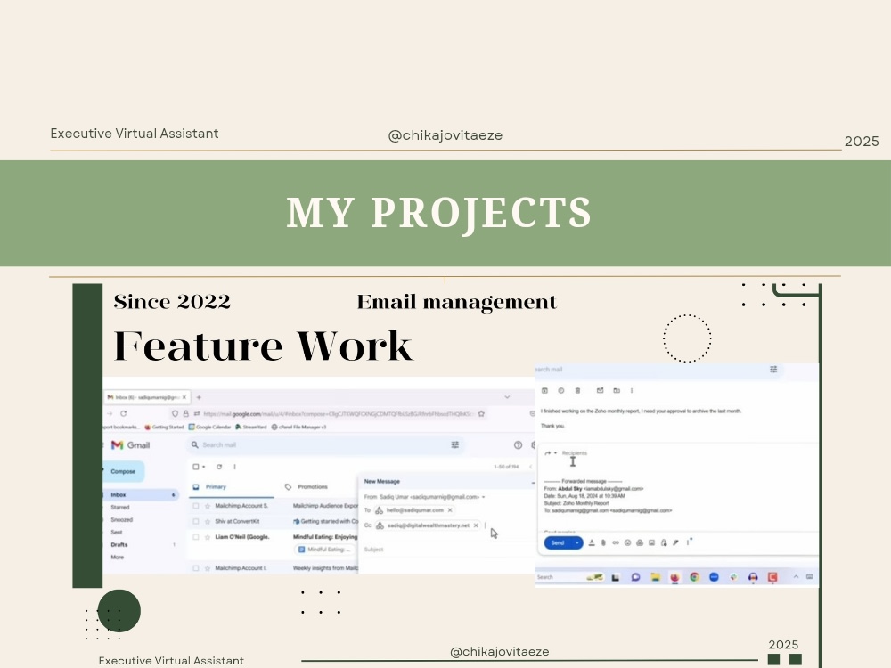The width and height of the screenshot is (891, 668).
Task: Expand the browser tab list chevron
Action: click(507, 397)
